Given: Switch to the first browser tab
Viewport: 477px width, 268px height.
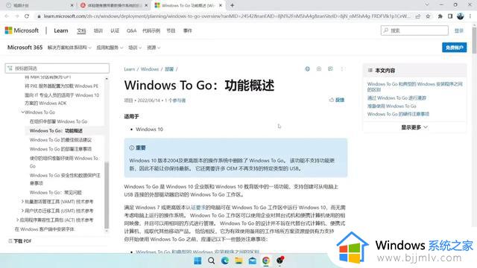Looking at the screenshot, I should (39, 5).
